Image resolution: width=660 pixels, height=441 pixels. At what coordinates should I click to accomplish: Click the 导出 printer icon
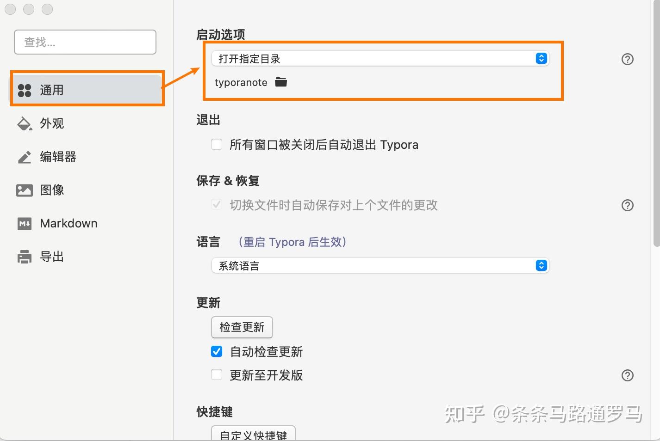click(25, 257)
